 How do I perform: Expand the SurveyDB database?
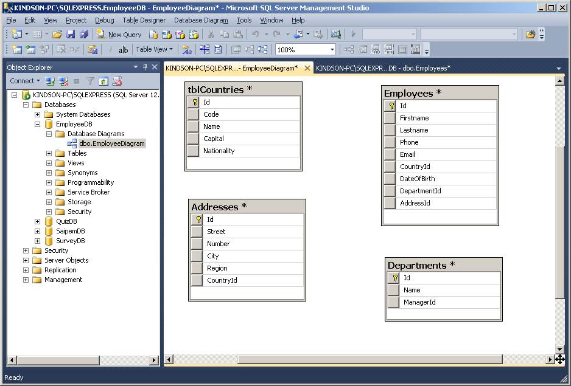38,241
